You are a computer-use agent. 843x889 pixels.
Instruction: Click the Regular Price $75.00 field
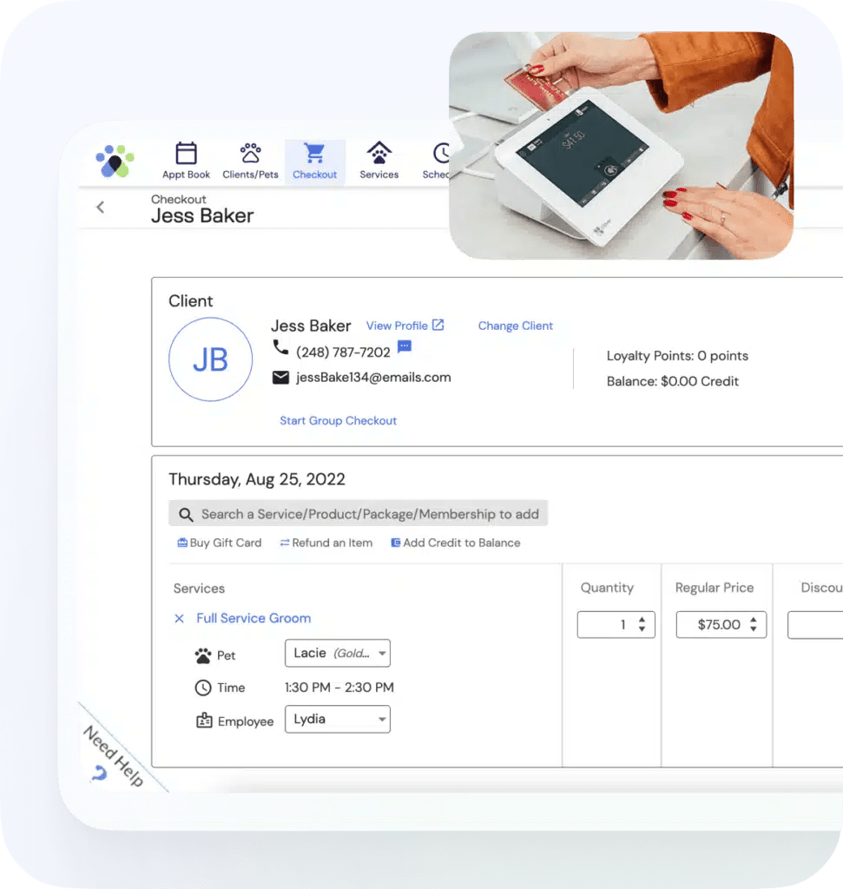(x=721, y=625)
